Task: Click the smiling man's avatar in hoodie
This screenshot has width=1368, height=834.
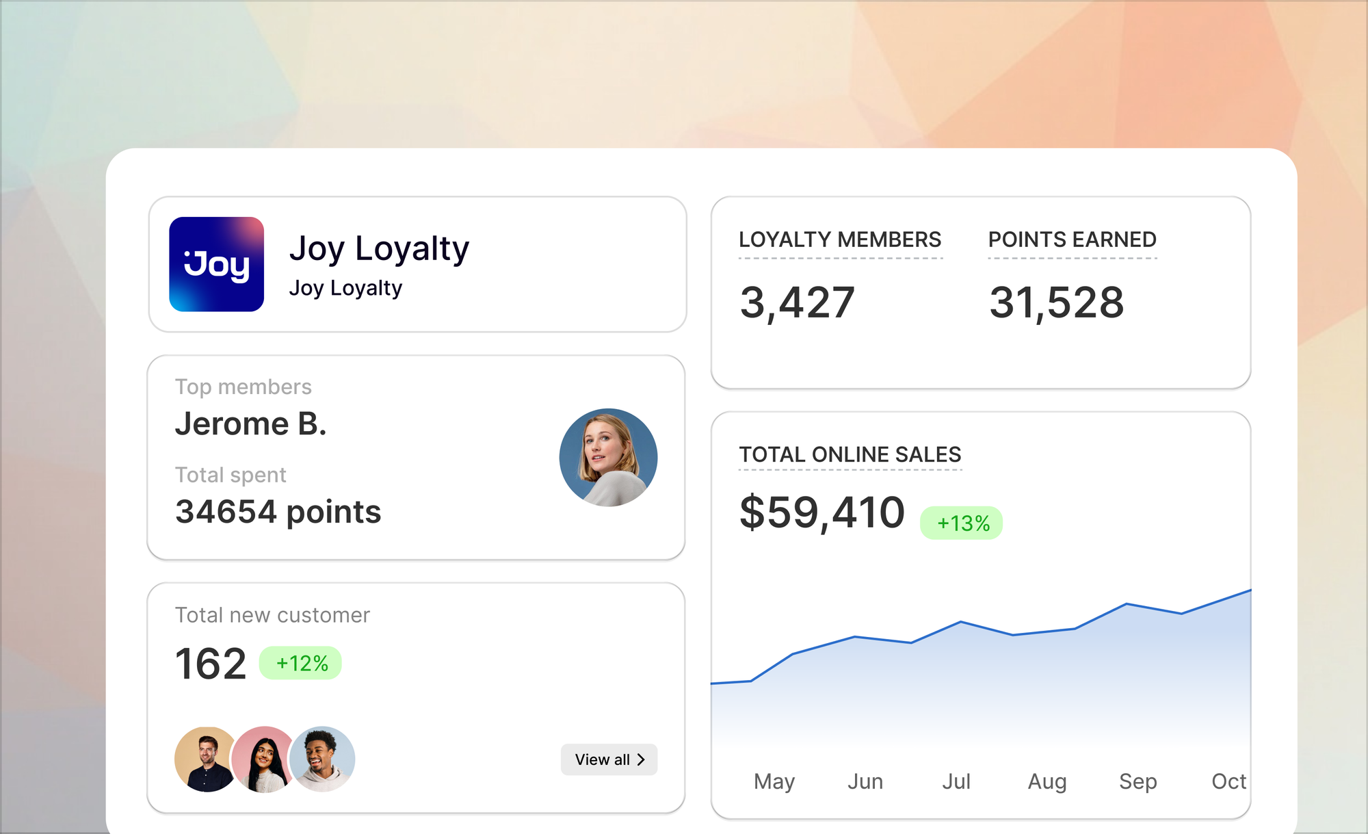Action: point(324,759)
